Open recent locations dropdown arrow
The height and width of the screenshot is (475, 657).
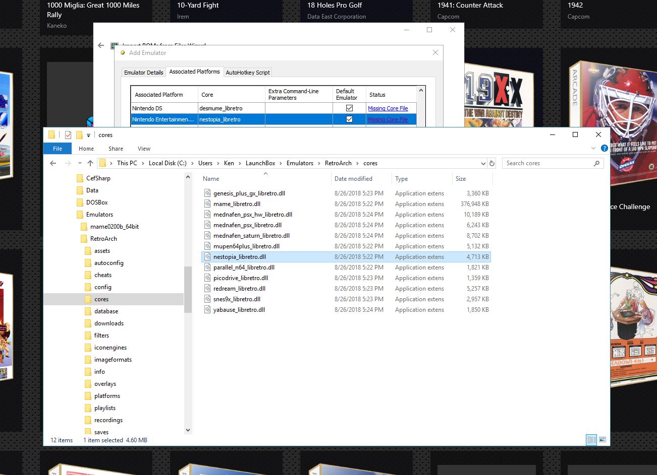point(80,163)
